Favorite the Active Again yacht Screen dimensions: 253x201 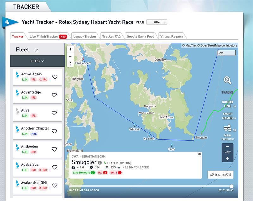tap(55, 77)
